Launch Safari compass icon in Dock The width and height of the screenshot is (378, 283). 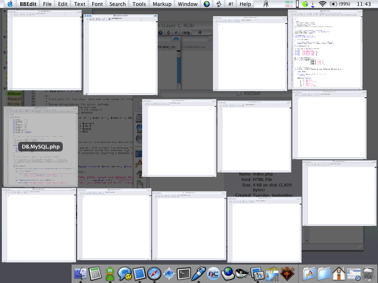click(x=154, y=273)
